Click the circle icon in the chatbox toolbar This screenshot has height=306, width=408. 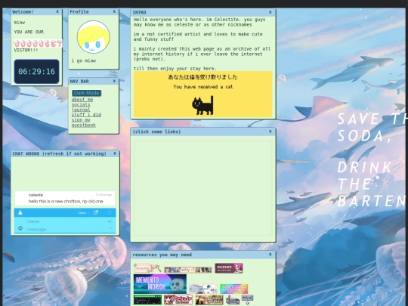pyautogui.click(x=110, y=212)
